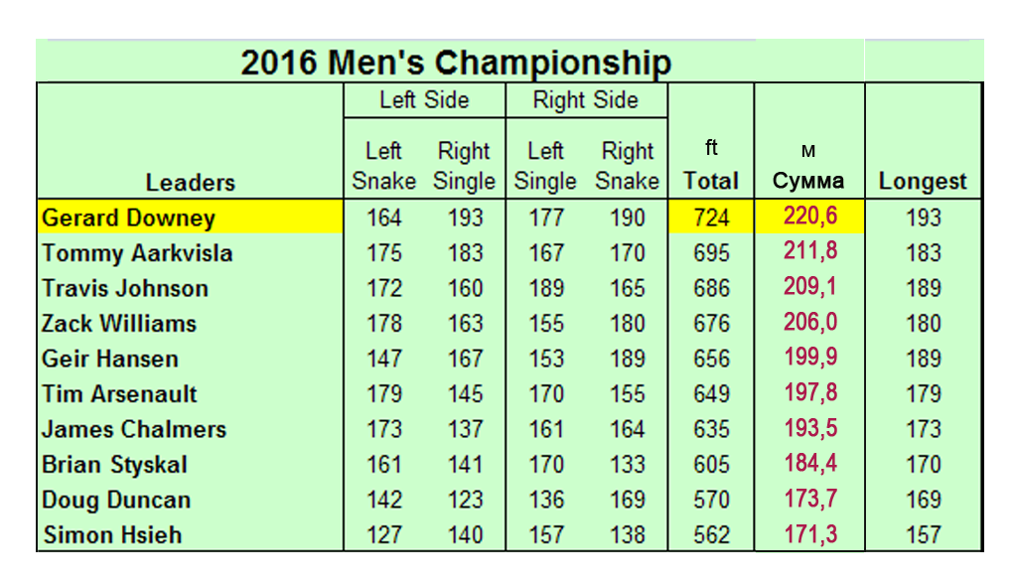Select the Gerard Downey name cell
Screen dimensions: 1015x583
click(191, 217)
